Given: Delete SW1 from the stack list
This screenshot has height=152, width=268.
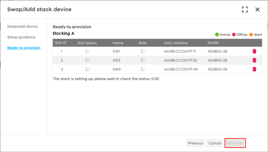Looking at the screenshot, I should pyautogui.click(x=254, y=51).
